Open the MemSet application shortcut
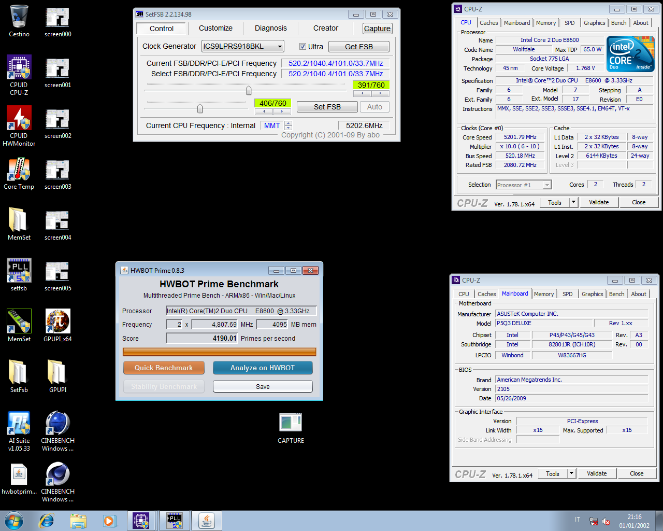Image resolution: width=663 pixels, height=531 pixels. pos(19,326)
